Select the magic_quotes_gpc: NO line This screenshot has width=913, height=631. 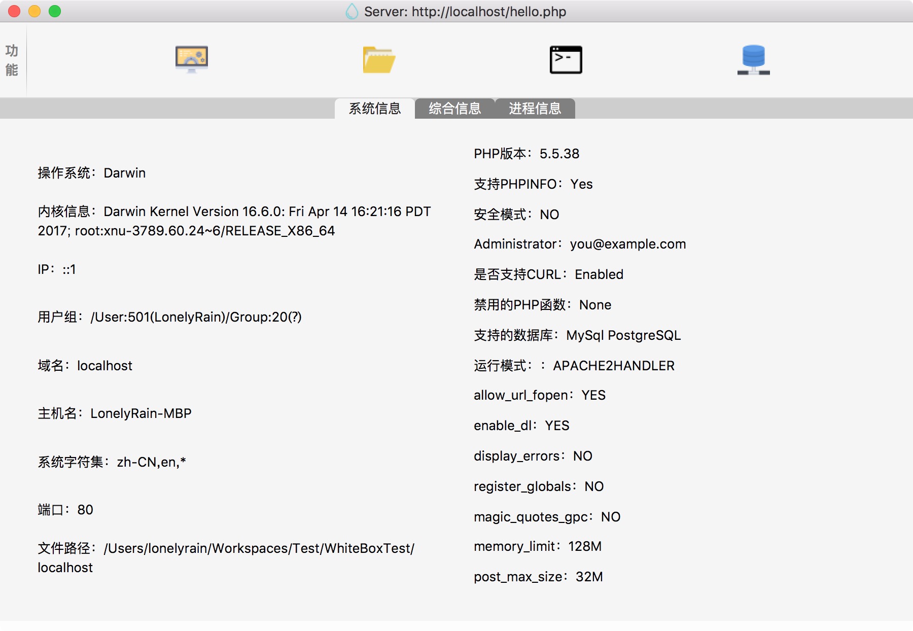tap(547, 517)
